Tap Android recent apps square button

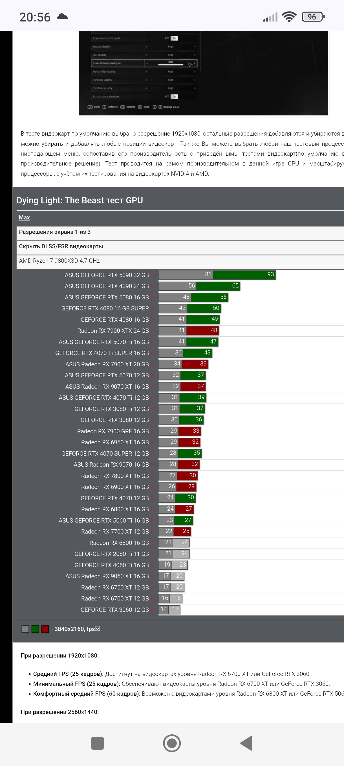[x=97, y=743]
